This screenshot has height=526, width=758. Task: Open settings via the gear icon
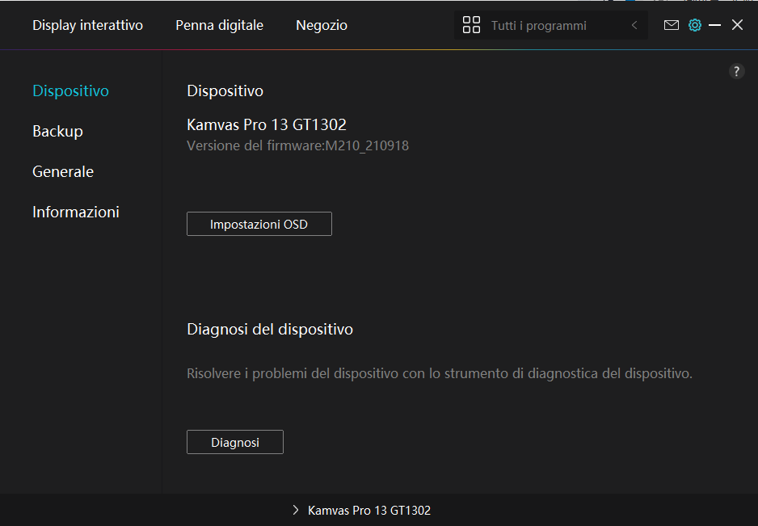point(694,25)
